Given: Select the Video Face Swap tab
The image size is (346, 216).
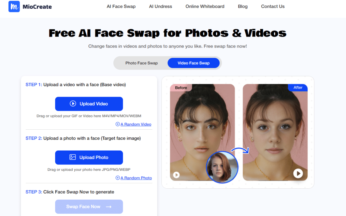Looking at the screenshot, I should (193, 63).
